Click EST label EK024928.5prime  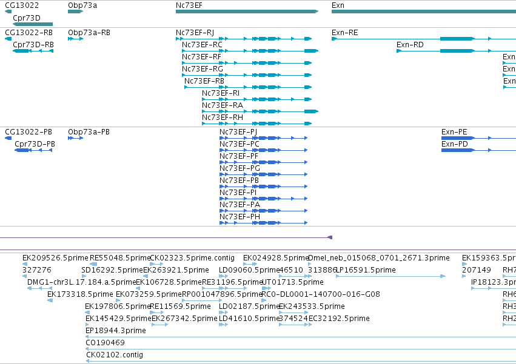click(x=276, y=258)
